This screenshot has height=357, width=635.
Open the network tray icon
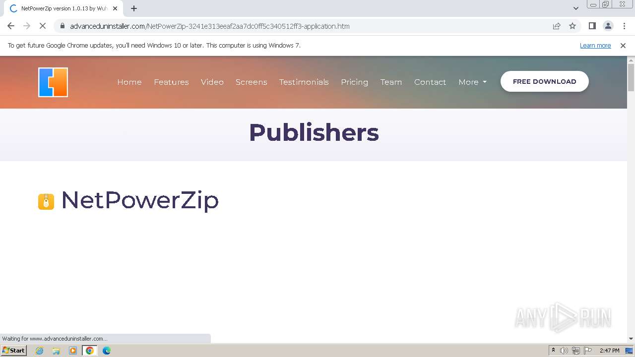(576, 351)
